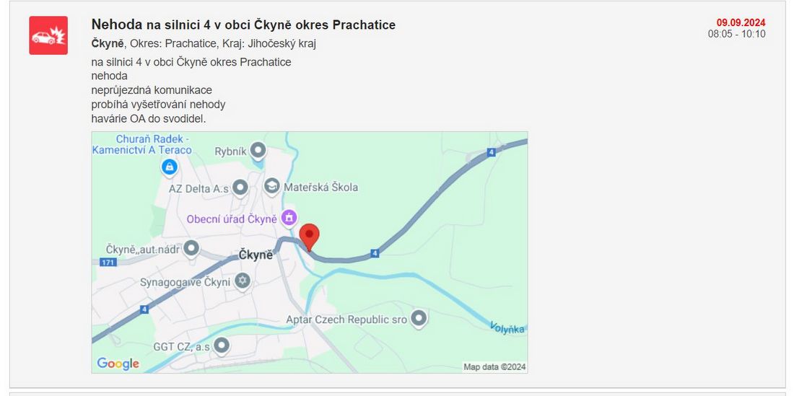Select the AZ Delta A.s marker icon

[240, 188]
